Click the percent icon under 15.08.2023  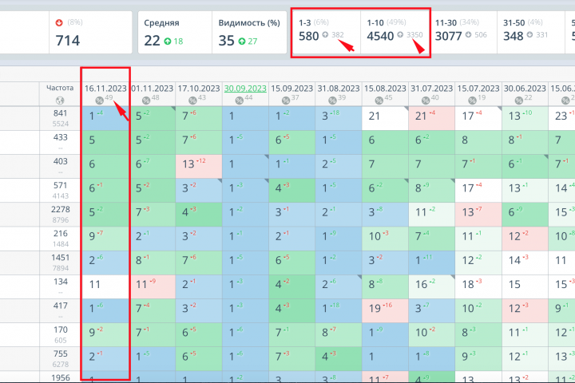379,100
